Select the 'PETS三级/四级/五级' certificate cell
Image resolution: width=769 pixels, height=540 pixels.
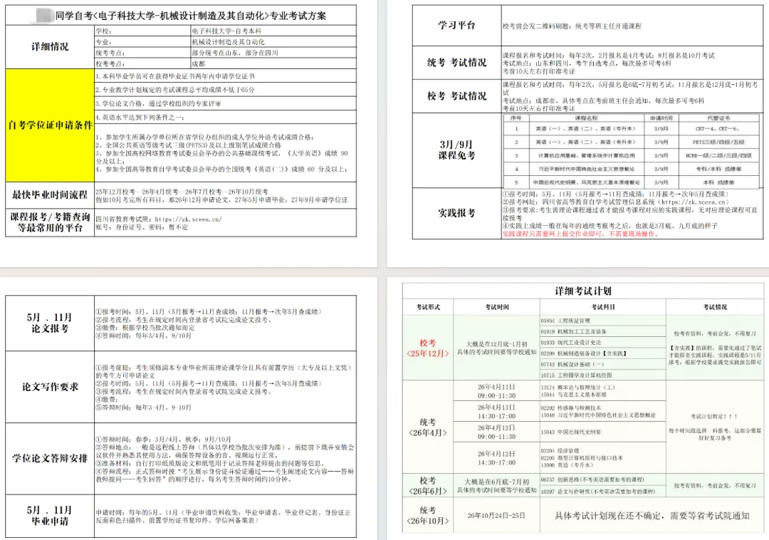[718, 142]
